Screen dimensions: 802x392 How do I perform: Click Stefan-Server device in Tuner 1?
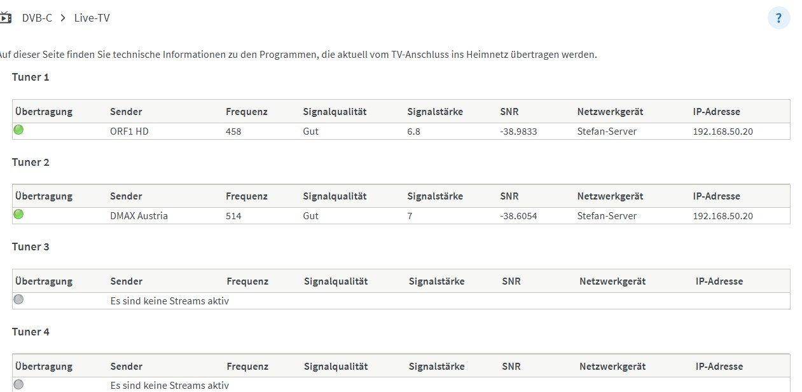[607, 132]
